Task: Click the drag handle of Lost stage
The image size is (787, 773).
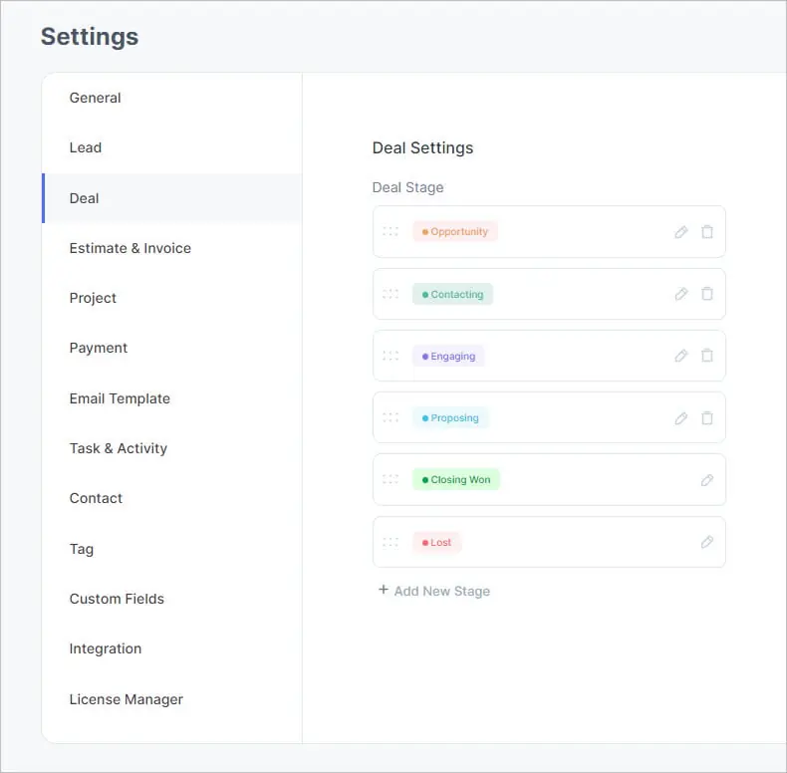Action: pyautogui.click(x=391, y=542)
